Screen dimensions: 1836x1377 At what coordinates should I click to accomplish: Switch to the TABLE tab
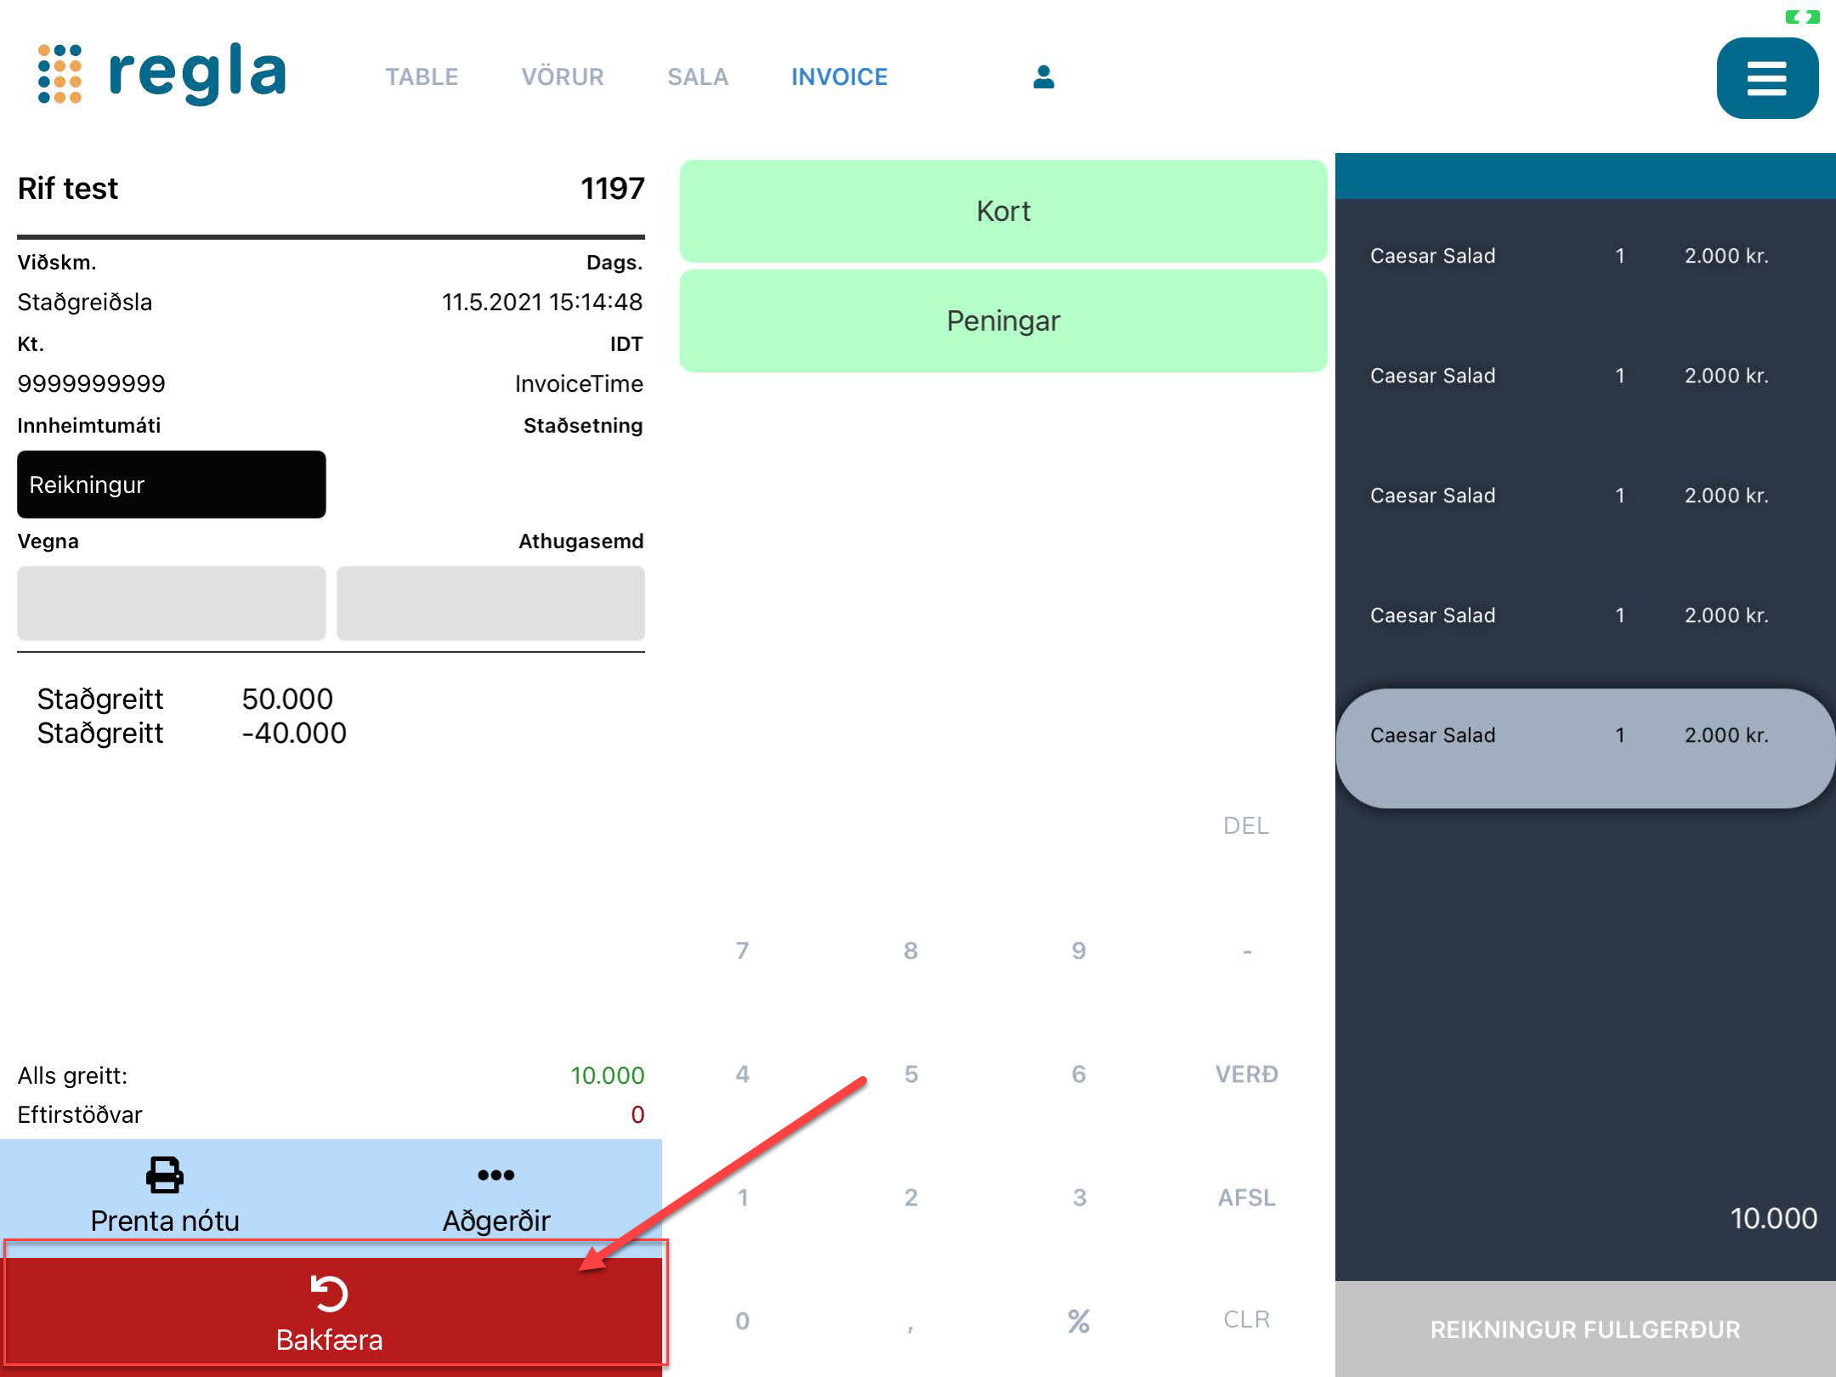(x=422, y=76)
